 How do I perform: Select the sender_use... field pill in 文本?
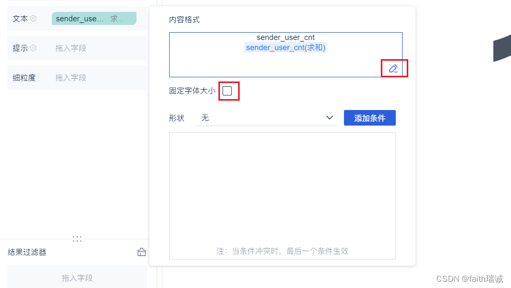pyautogui.click(x=79, y=19)
